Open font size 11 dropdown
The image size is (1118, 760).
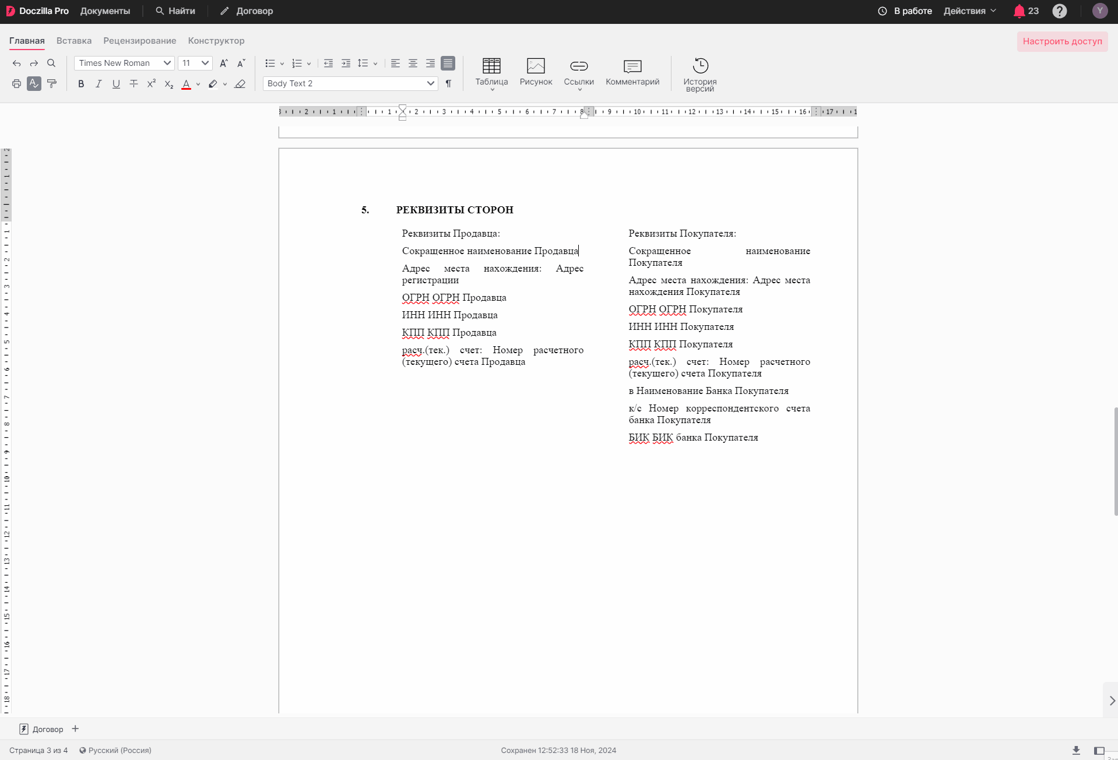195,63
